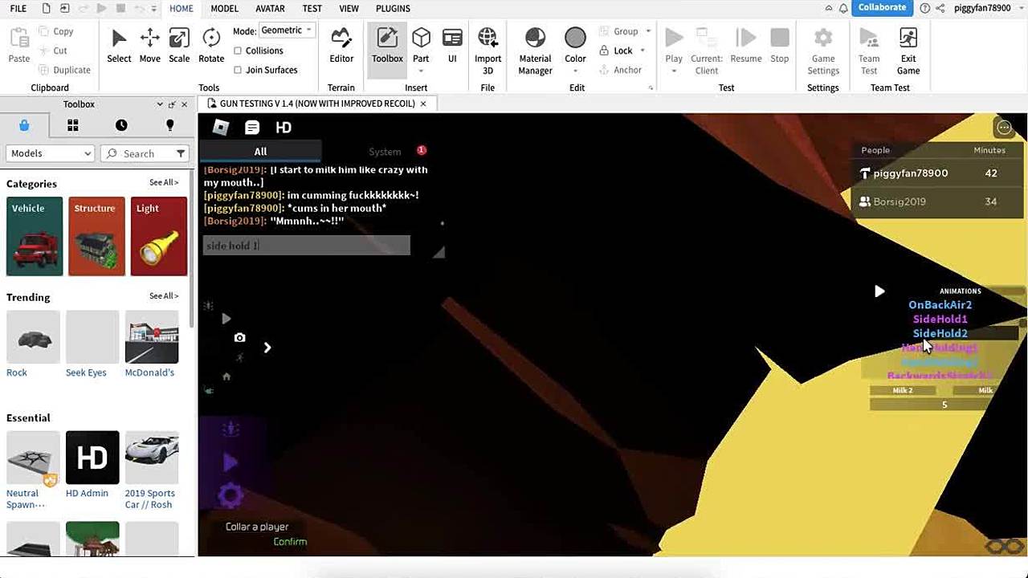Viewport: 1028px width, 578px height.
Task: Select the Scale tool
Action: [x=179, y=45]
